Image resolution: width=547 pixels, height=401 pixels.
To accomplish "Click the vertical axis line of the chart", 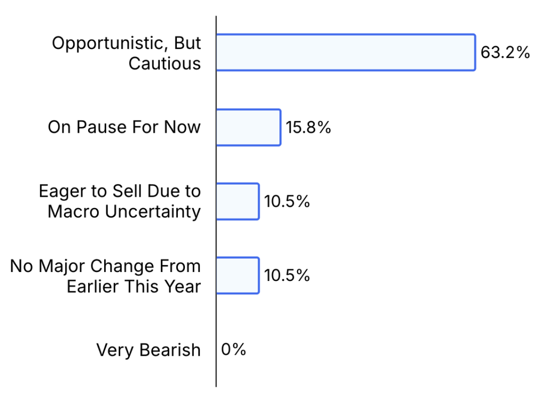I will click(x=216, y=201).
